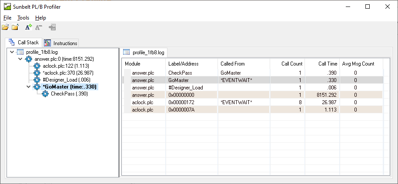Click the profile_1fb8.log document icon in tree

click(20, 52)
